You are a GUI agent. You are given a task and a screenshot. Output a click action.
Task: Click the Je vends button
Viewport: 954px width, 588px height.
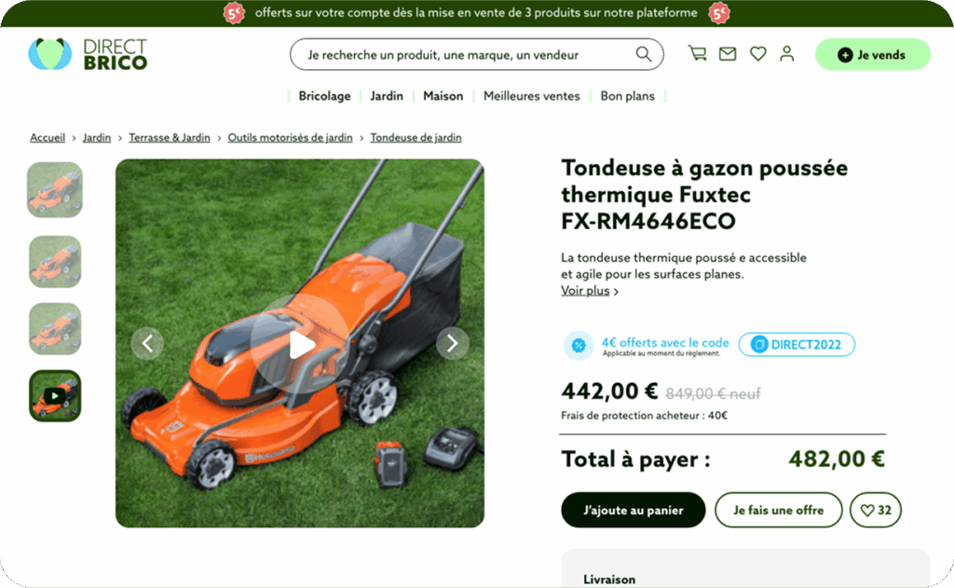(872, 55)
